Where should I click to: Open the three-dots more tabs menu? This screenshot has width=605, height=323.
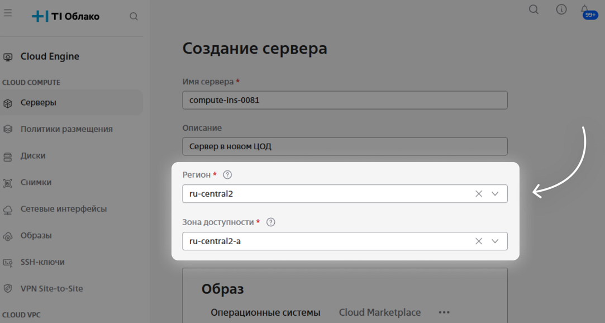tap(444, 312)
